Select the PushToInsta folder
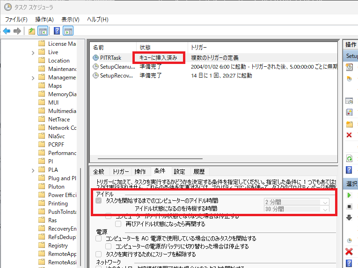This screenshot has width=358, height=268. (62, 212)
